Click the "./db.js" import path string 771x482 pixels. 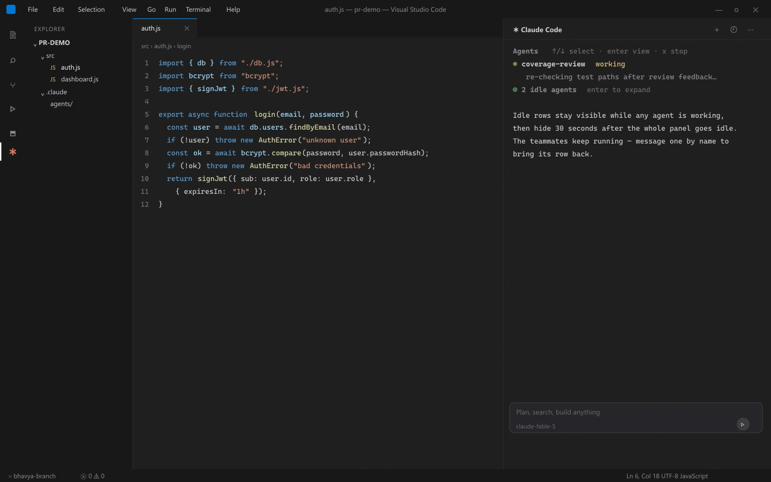(x=260, y=63)
